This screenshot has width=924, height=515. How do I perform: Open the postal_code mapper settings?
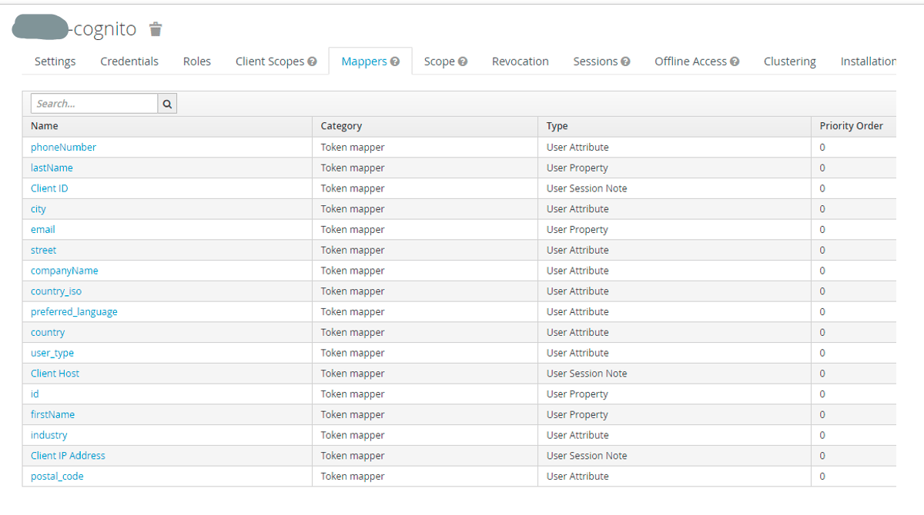click(x=57, y=476)
